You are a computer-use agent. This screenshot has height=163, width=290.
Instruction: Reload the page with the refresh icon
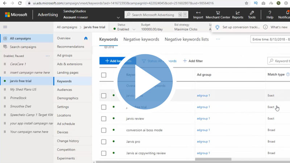point(20,3)
